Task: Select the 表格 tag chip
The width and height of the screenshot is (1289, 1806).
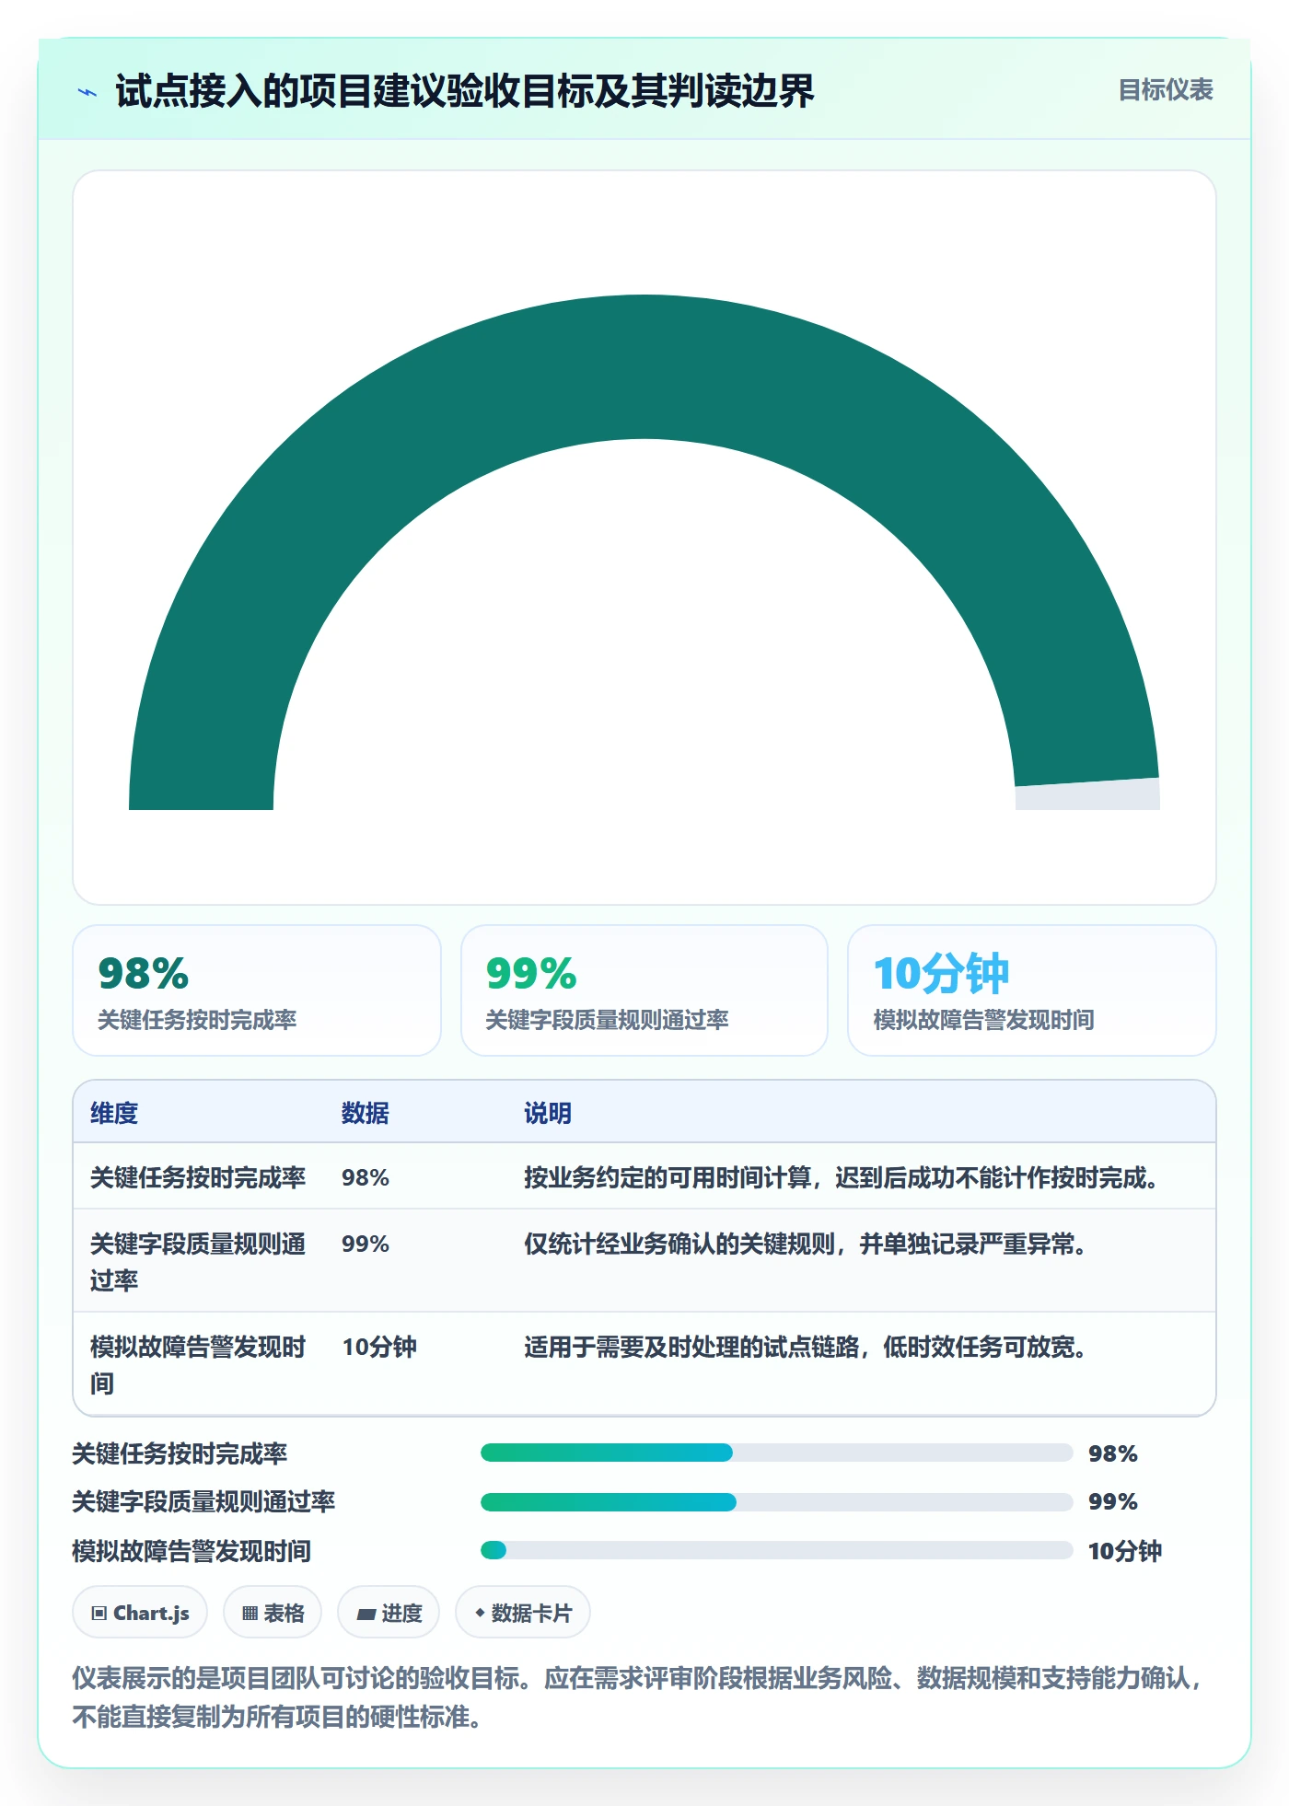Action: (273, 1613)
